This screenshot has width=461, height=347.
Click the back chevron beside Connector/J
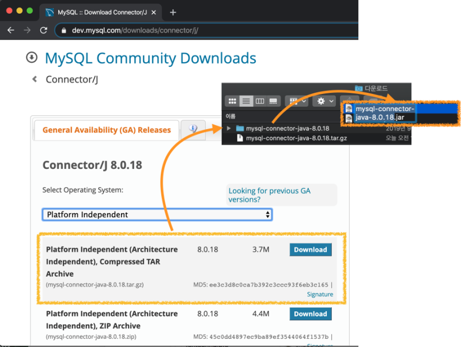coord(34,79)
